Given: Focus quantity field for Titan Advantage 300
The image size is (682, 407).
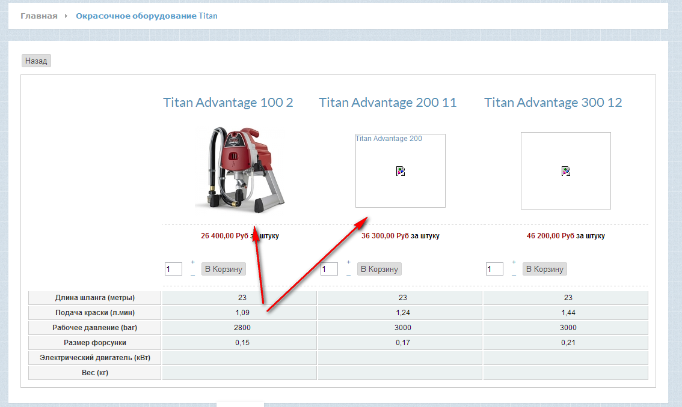Looking at the screenshot, I should coord(494,269).
